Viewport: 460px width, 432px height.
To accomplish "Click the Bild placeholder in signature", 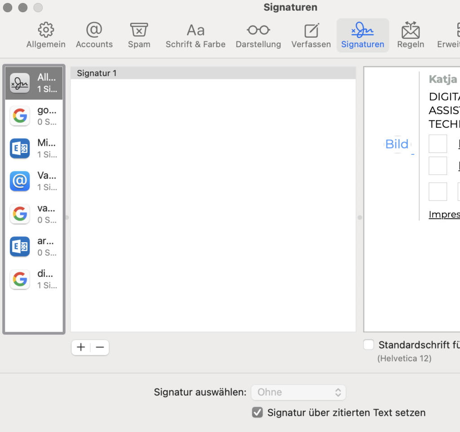I will 397,144.
